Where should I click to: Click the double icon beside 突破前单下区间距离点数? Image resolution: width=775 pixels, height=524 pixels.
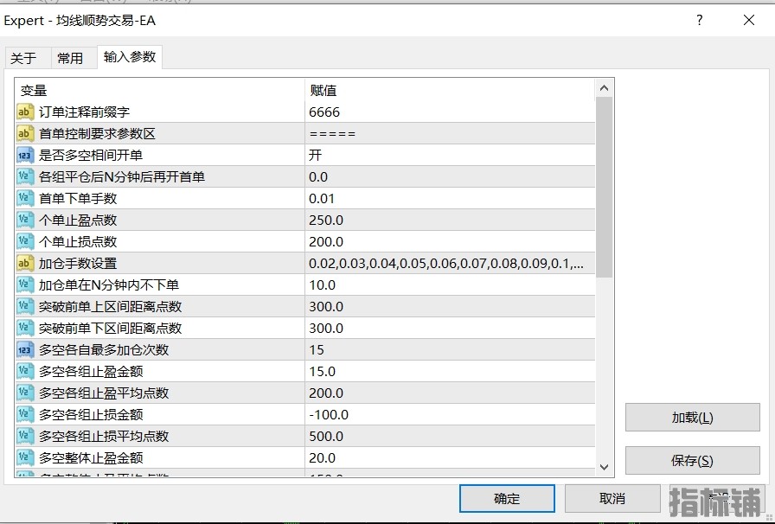(25, 329)
